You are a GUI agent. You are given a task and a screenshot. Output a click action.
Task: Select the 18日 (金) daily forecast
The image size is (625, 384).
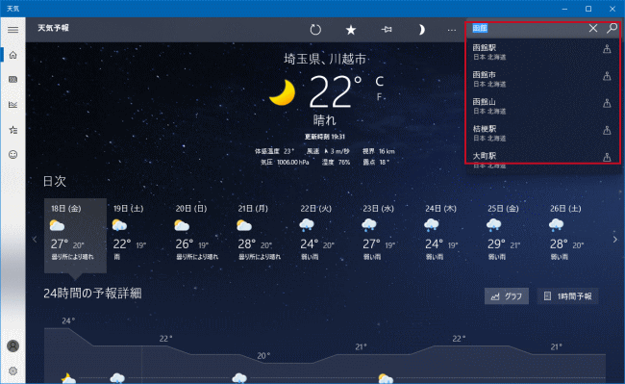pyautogui.click(x=75, y=235)
